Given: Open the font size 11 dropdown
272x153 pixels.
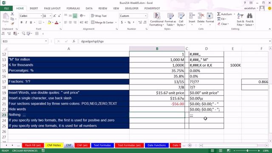Looking at the screenshot, I should coord(51,16).
